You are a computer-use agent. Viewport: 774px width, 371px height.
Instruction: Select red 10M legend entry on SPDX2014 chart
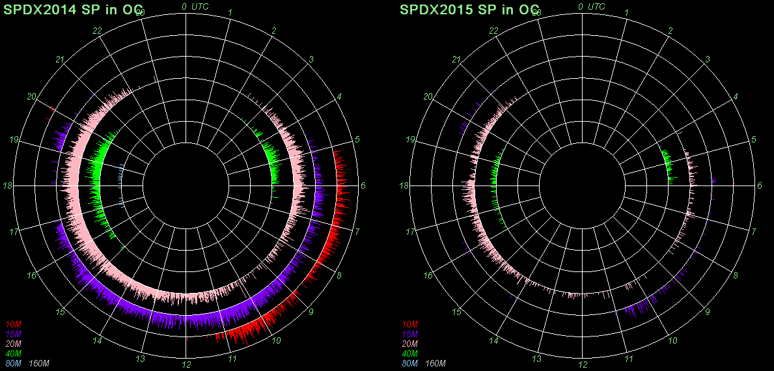(x=14, y=324)
